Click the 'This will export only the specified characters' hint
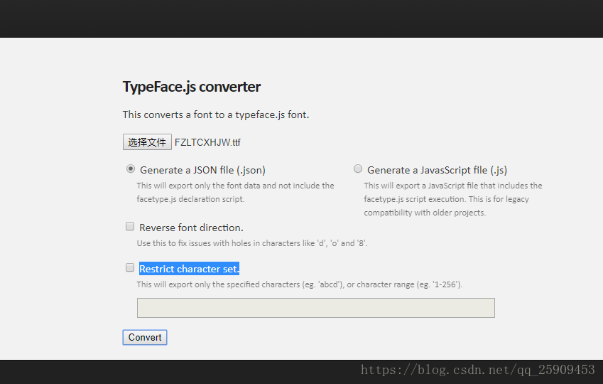603x384 pixels. tap(300, 284)
